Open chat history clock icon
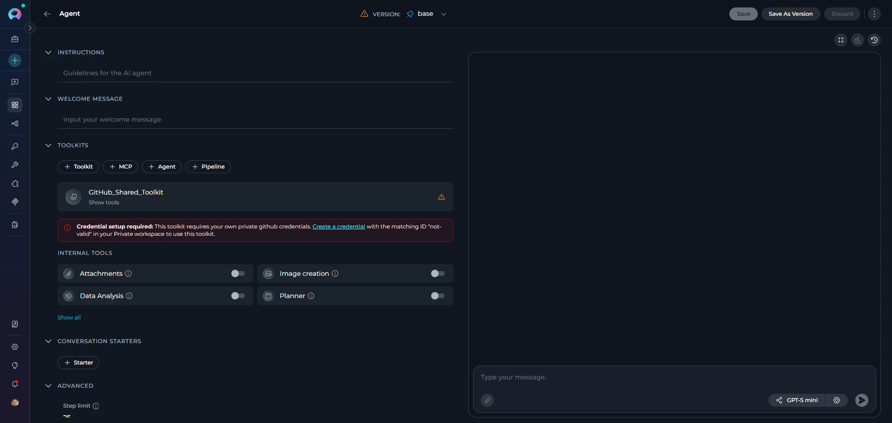This screenshot has height=423, width=892. tap(874, 40)
